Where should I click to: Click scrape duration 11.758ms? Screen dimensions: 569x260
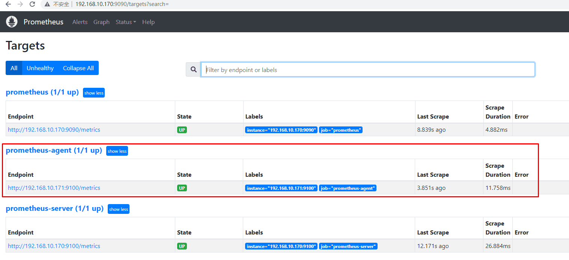click(x=498, y=188)
